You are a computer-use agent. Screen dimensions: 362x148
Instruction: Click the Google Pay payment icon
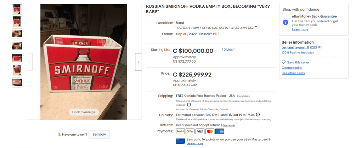190,131
